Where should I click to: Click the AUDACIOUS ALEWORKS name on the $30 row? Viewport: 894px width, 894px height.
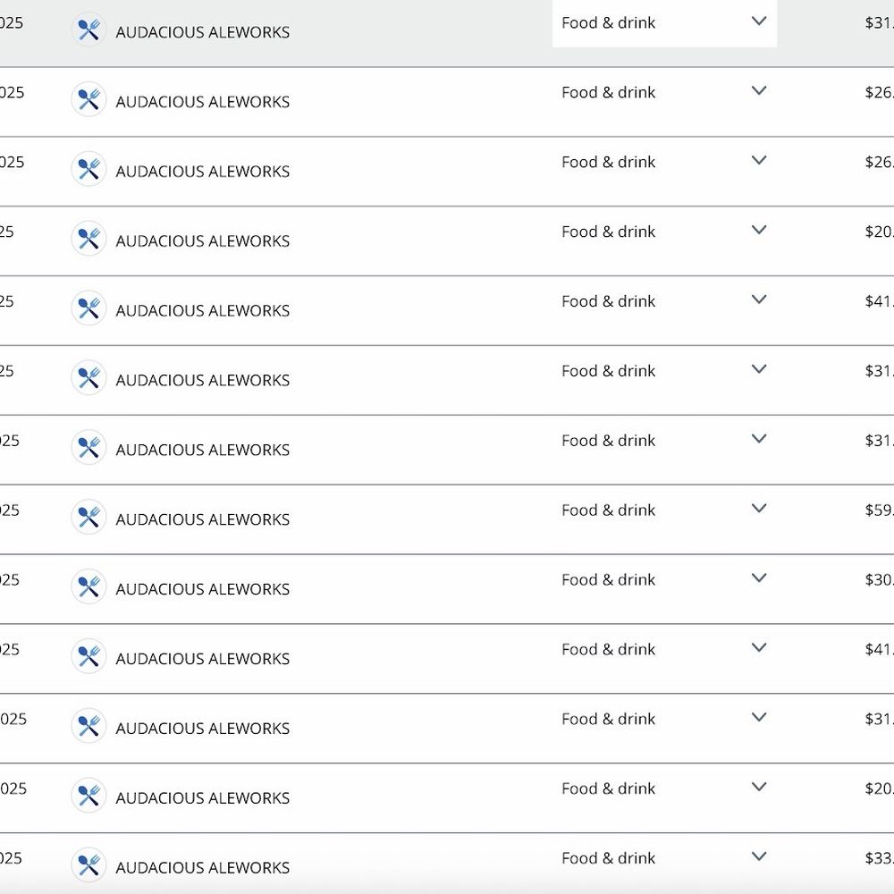(202, 589)
